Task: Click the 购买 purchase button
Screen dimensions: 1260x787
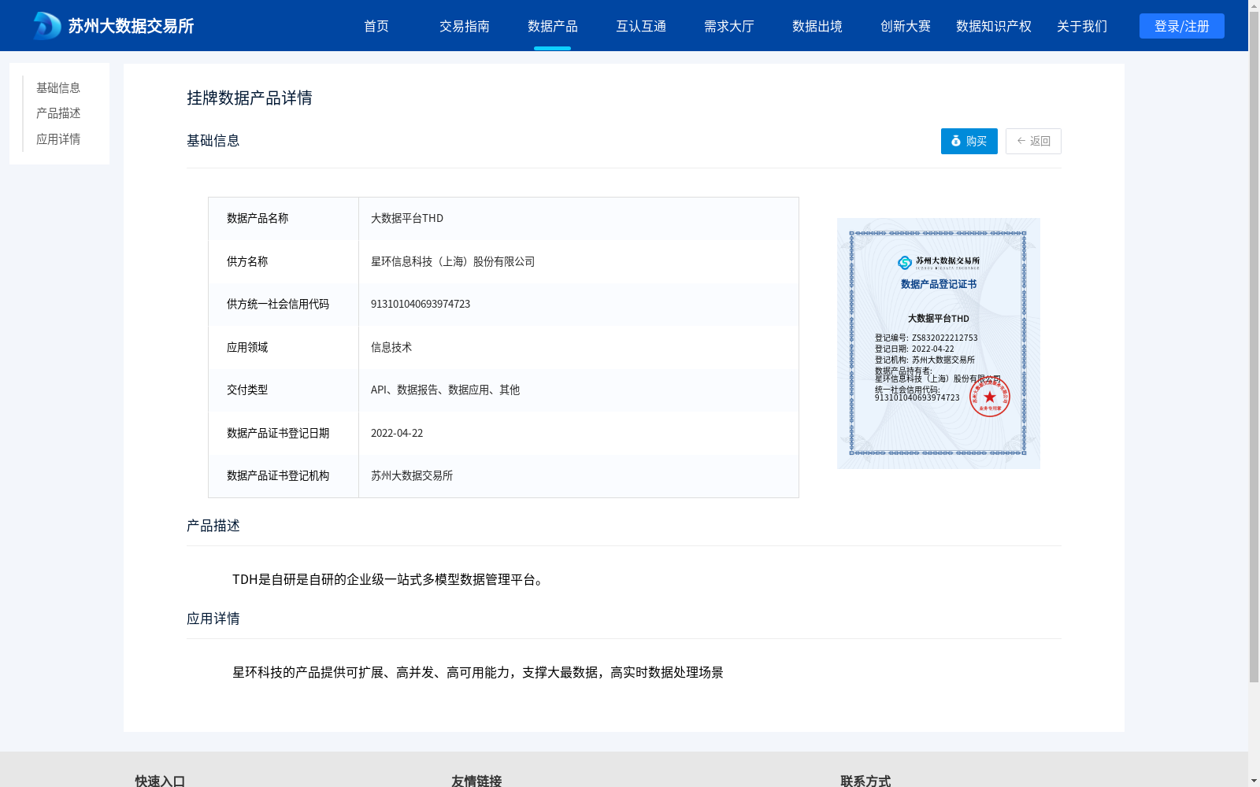Action: pyautogui.click(x=969, y=141)
